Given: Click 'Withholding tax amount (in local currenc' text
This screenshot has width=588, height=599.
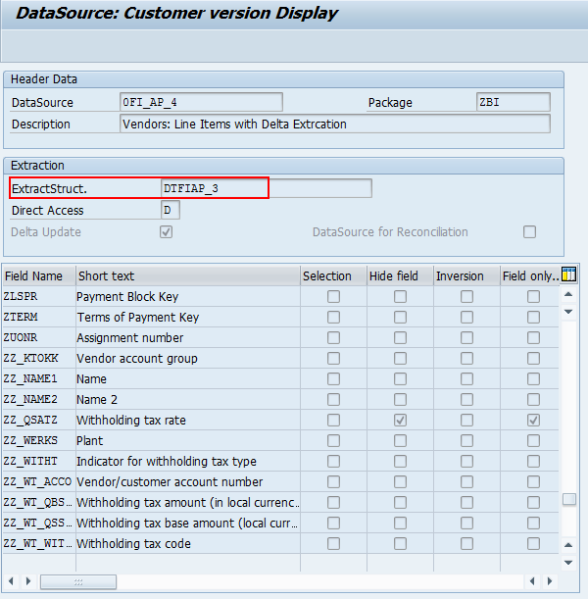Looking at the screenshot, I should [x=188, y=502].
